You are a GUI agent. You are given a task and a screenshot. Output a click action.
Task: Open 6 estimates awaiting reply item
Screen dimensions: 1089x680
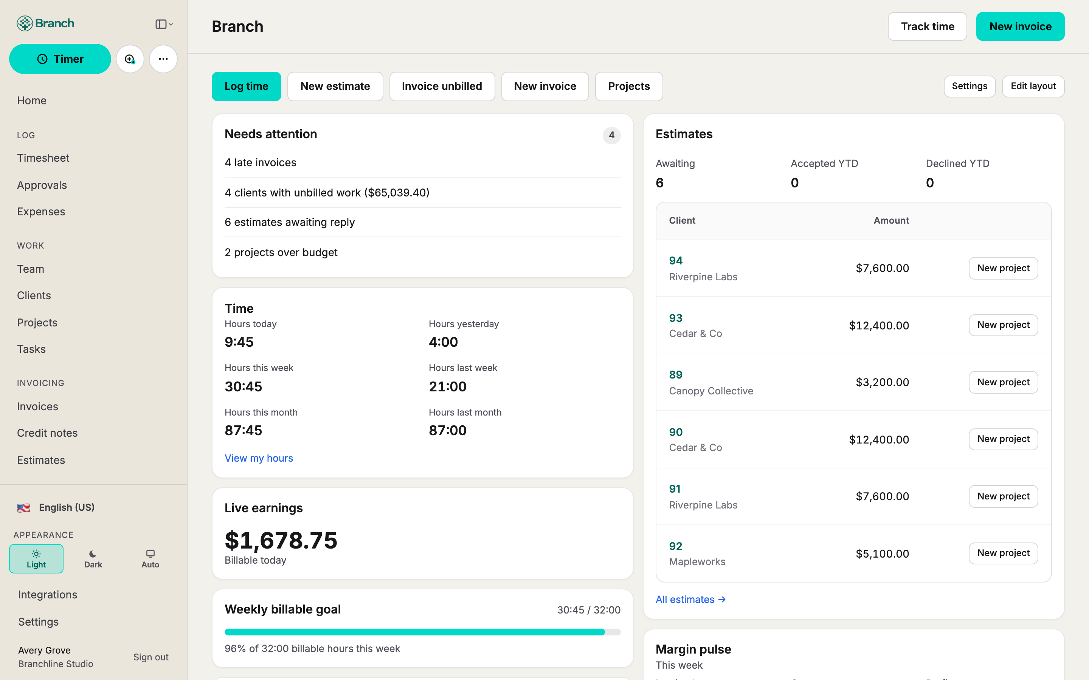pyautogui.click(x=422, y=222)
